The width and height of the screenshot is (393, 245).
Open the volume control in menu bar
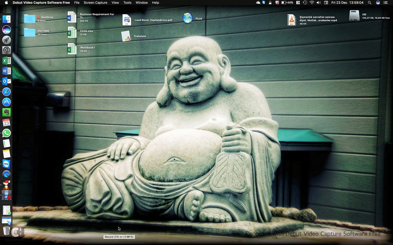point(319,2)
